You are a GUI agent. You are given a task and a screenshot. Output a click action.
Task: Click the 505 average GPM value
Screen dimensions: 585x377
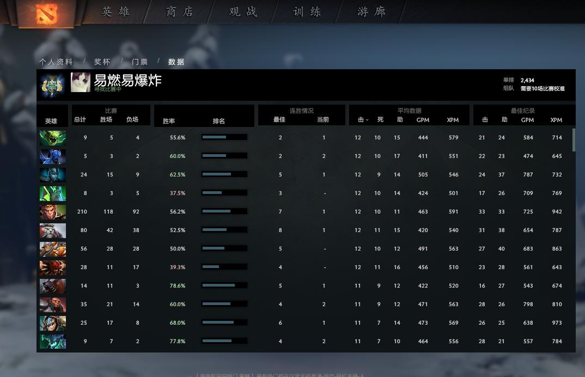[423, 175]
